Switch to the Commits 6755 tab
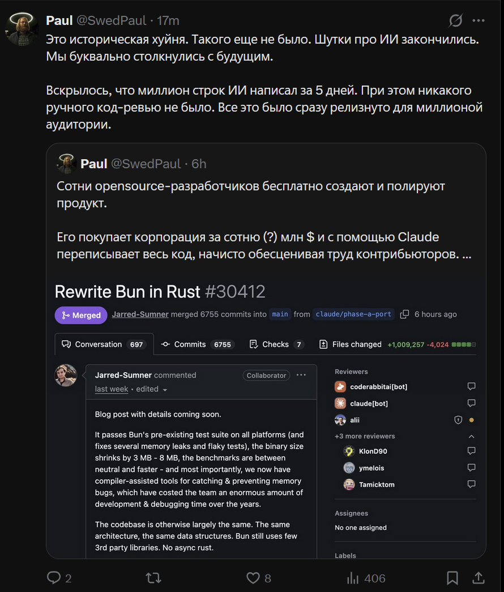Viewport: 504px width, 592px height. (198, 344)
